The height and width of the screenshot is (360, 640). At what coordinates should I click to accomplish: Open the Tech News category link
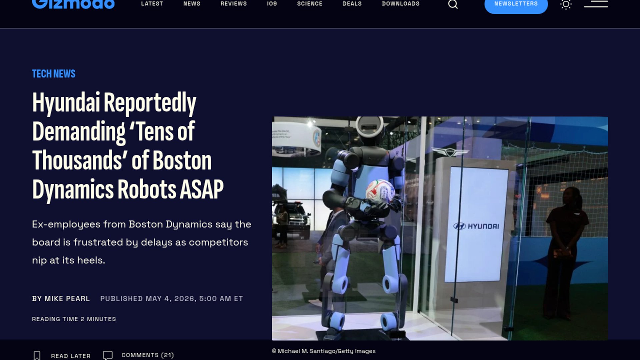pyautogui.click(x=54, y=74)
